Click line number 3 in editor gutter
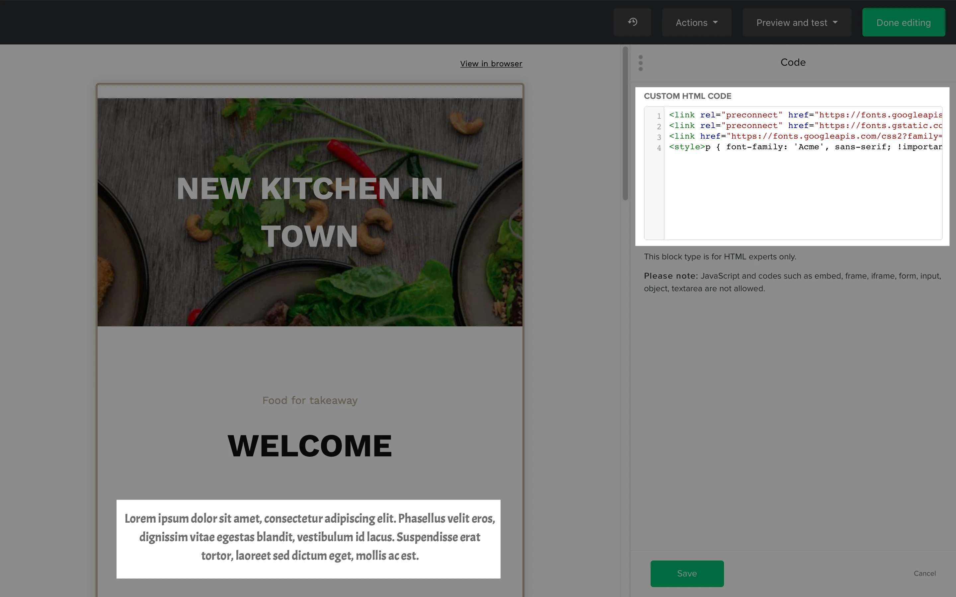The height and width of the screenshot is (597, 956). click(x=659, y=137)
